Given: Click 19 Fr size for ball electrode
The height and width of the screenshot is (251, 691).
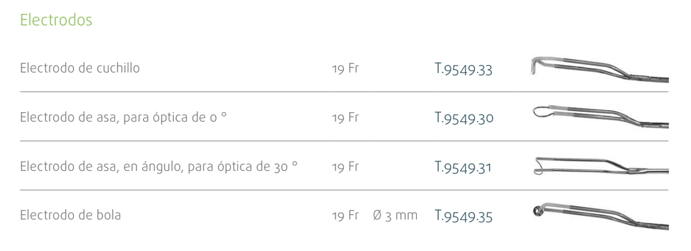Looking at the screenshot, I should (x=345, y=217).
